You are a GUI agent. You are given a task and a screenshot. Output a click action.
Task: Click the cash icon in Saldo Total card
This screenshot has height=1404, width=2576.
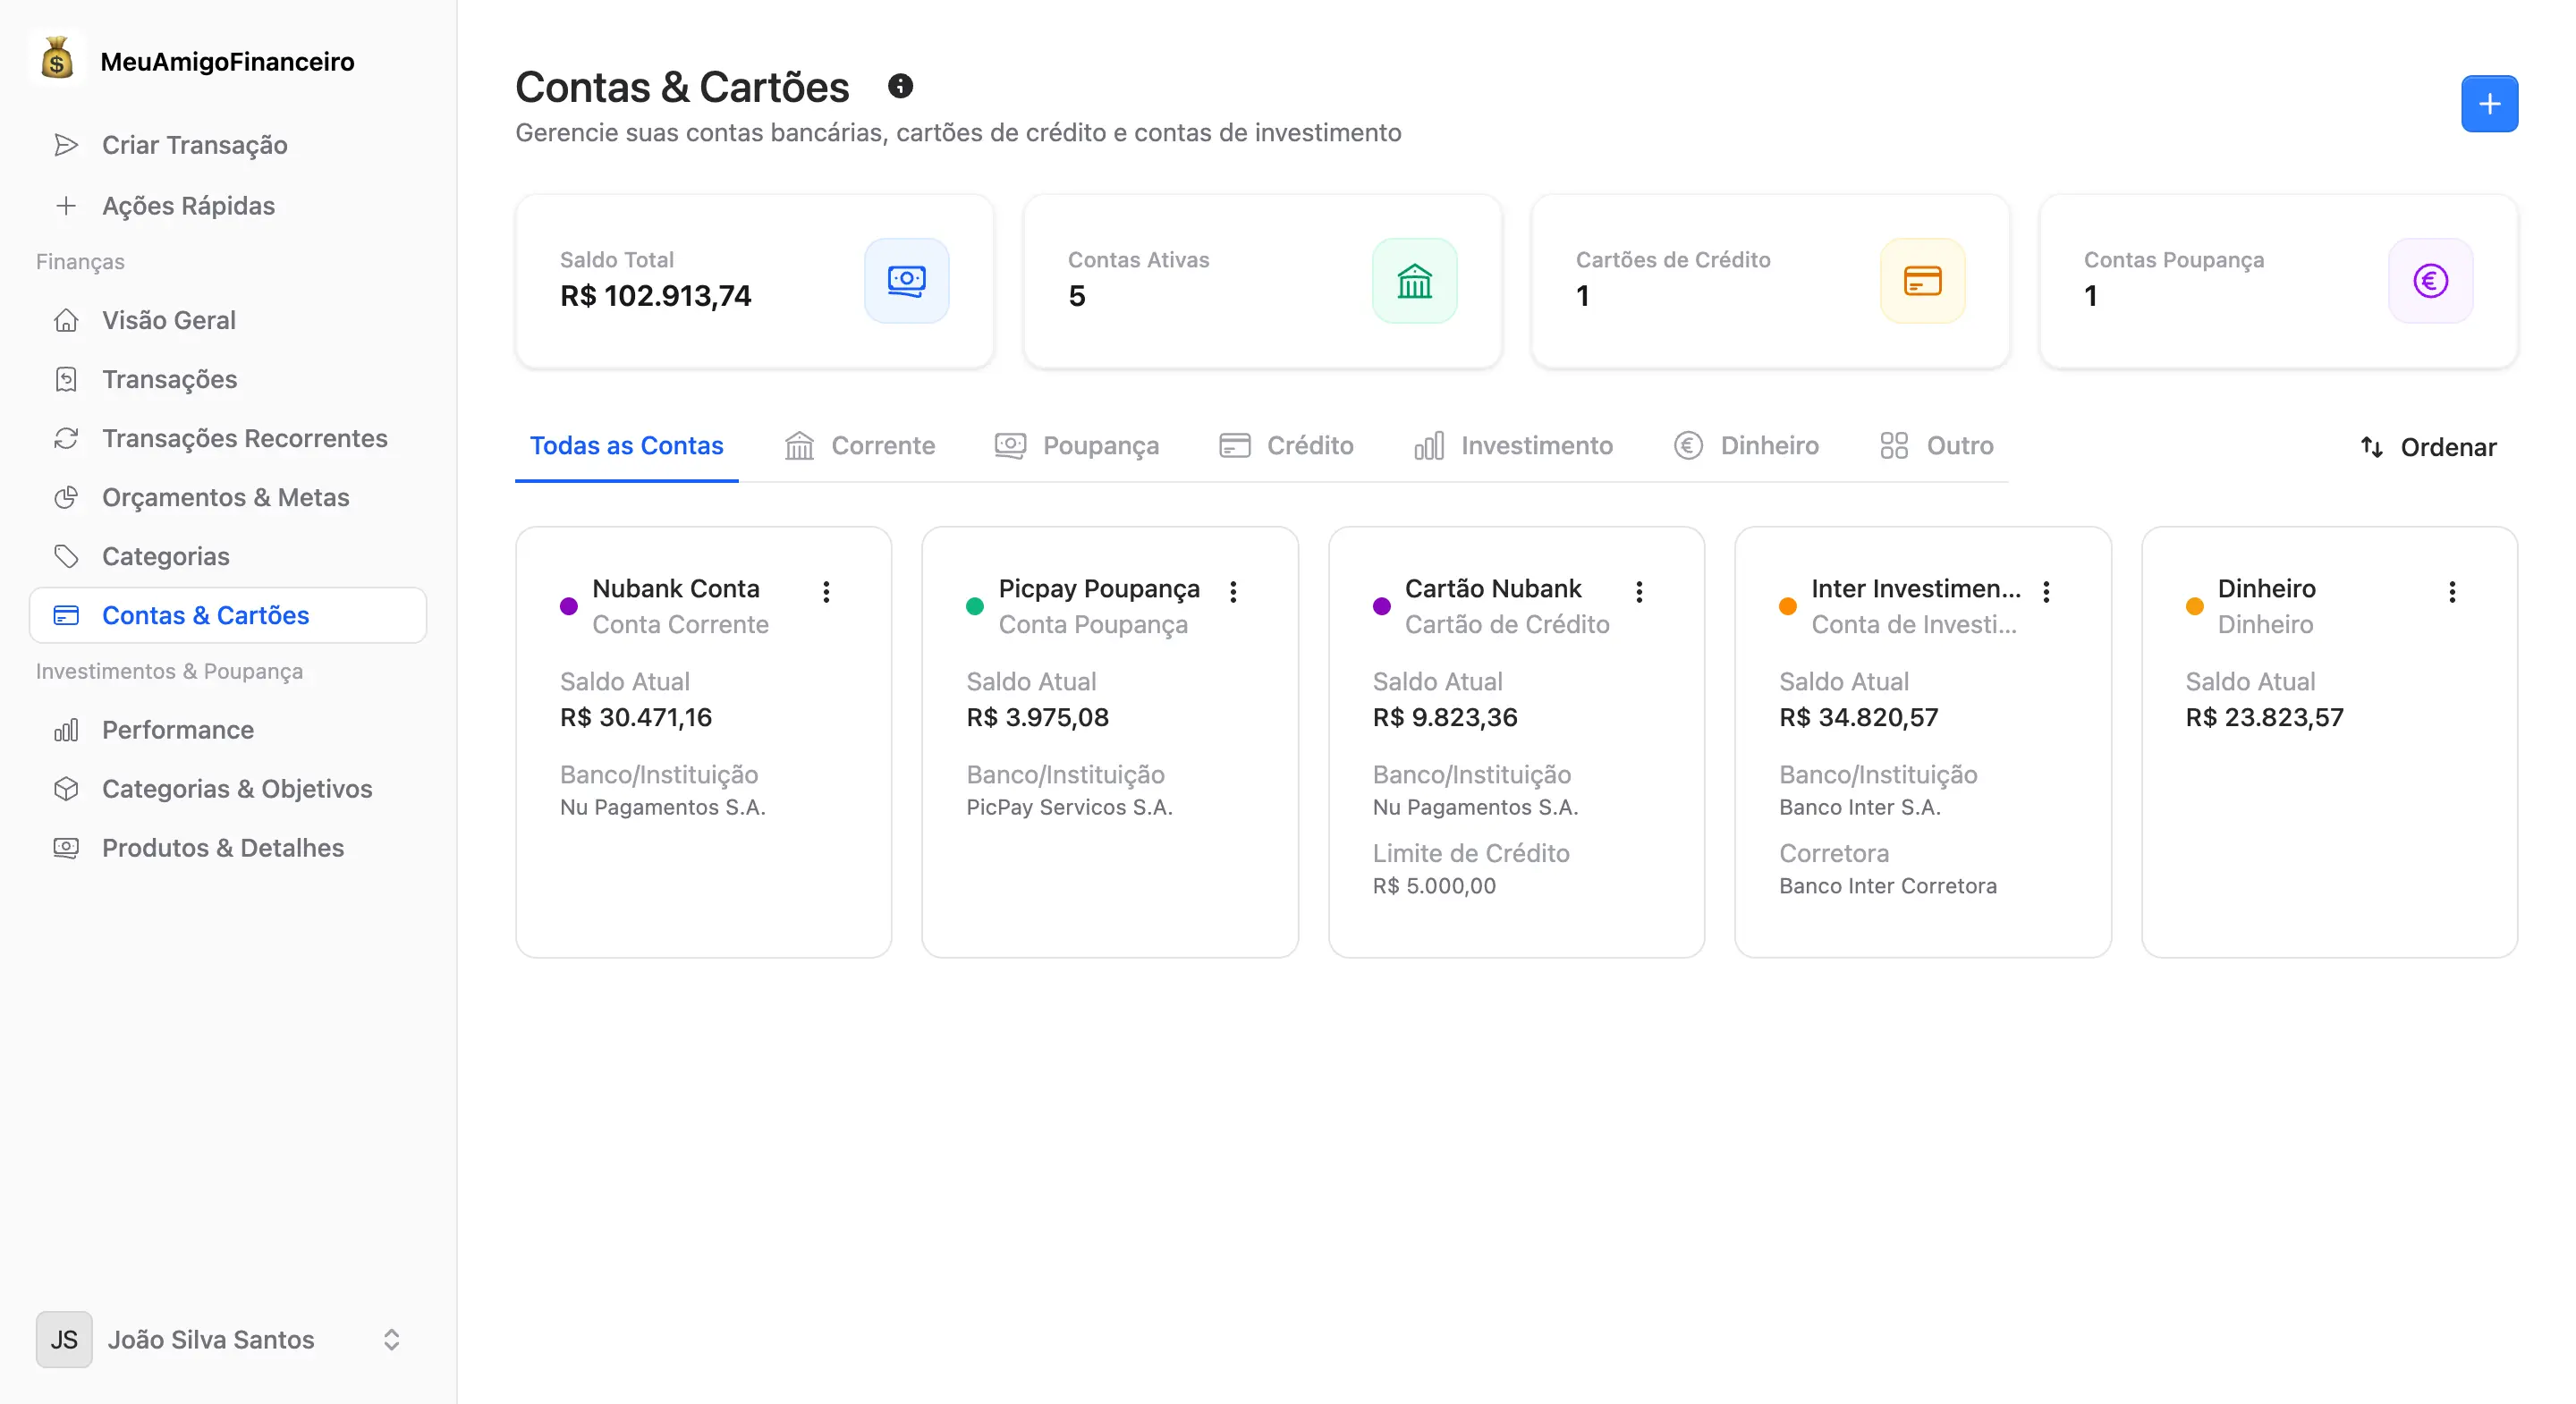(906, 281)
